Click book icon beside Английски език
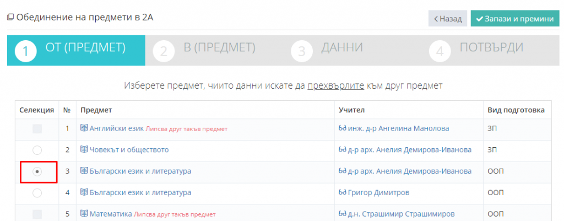This screenshot has height=221, width=564. (84, 128)
